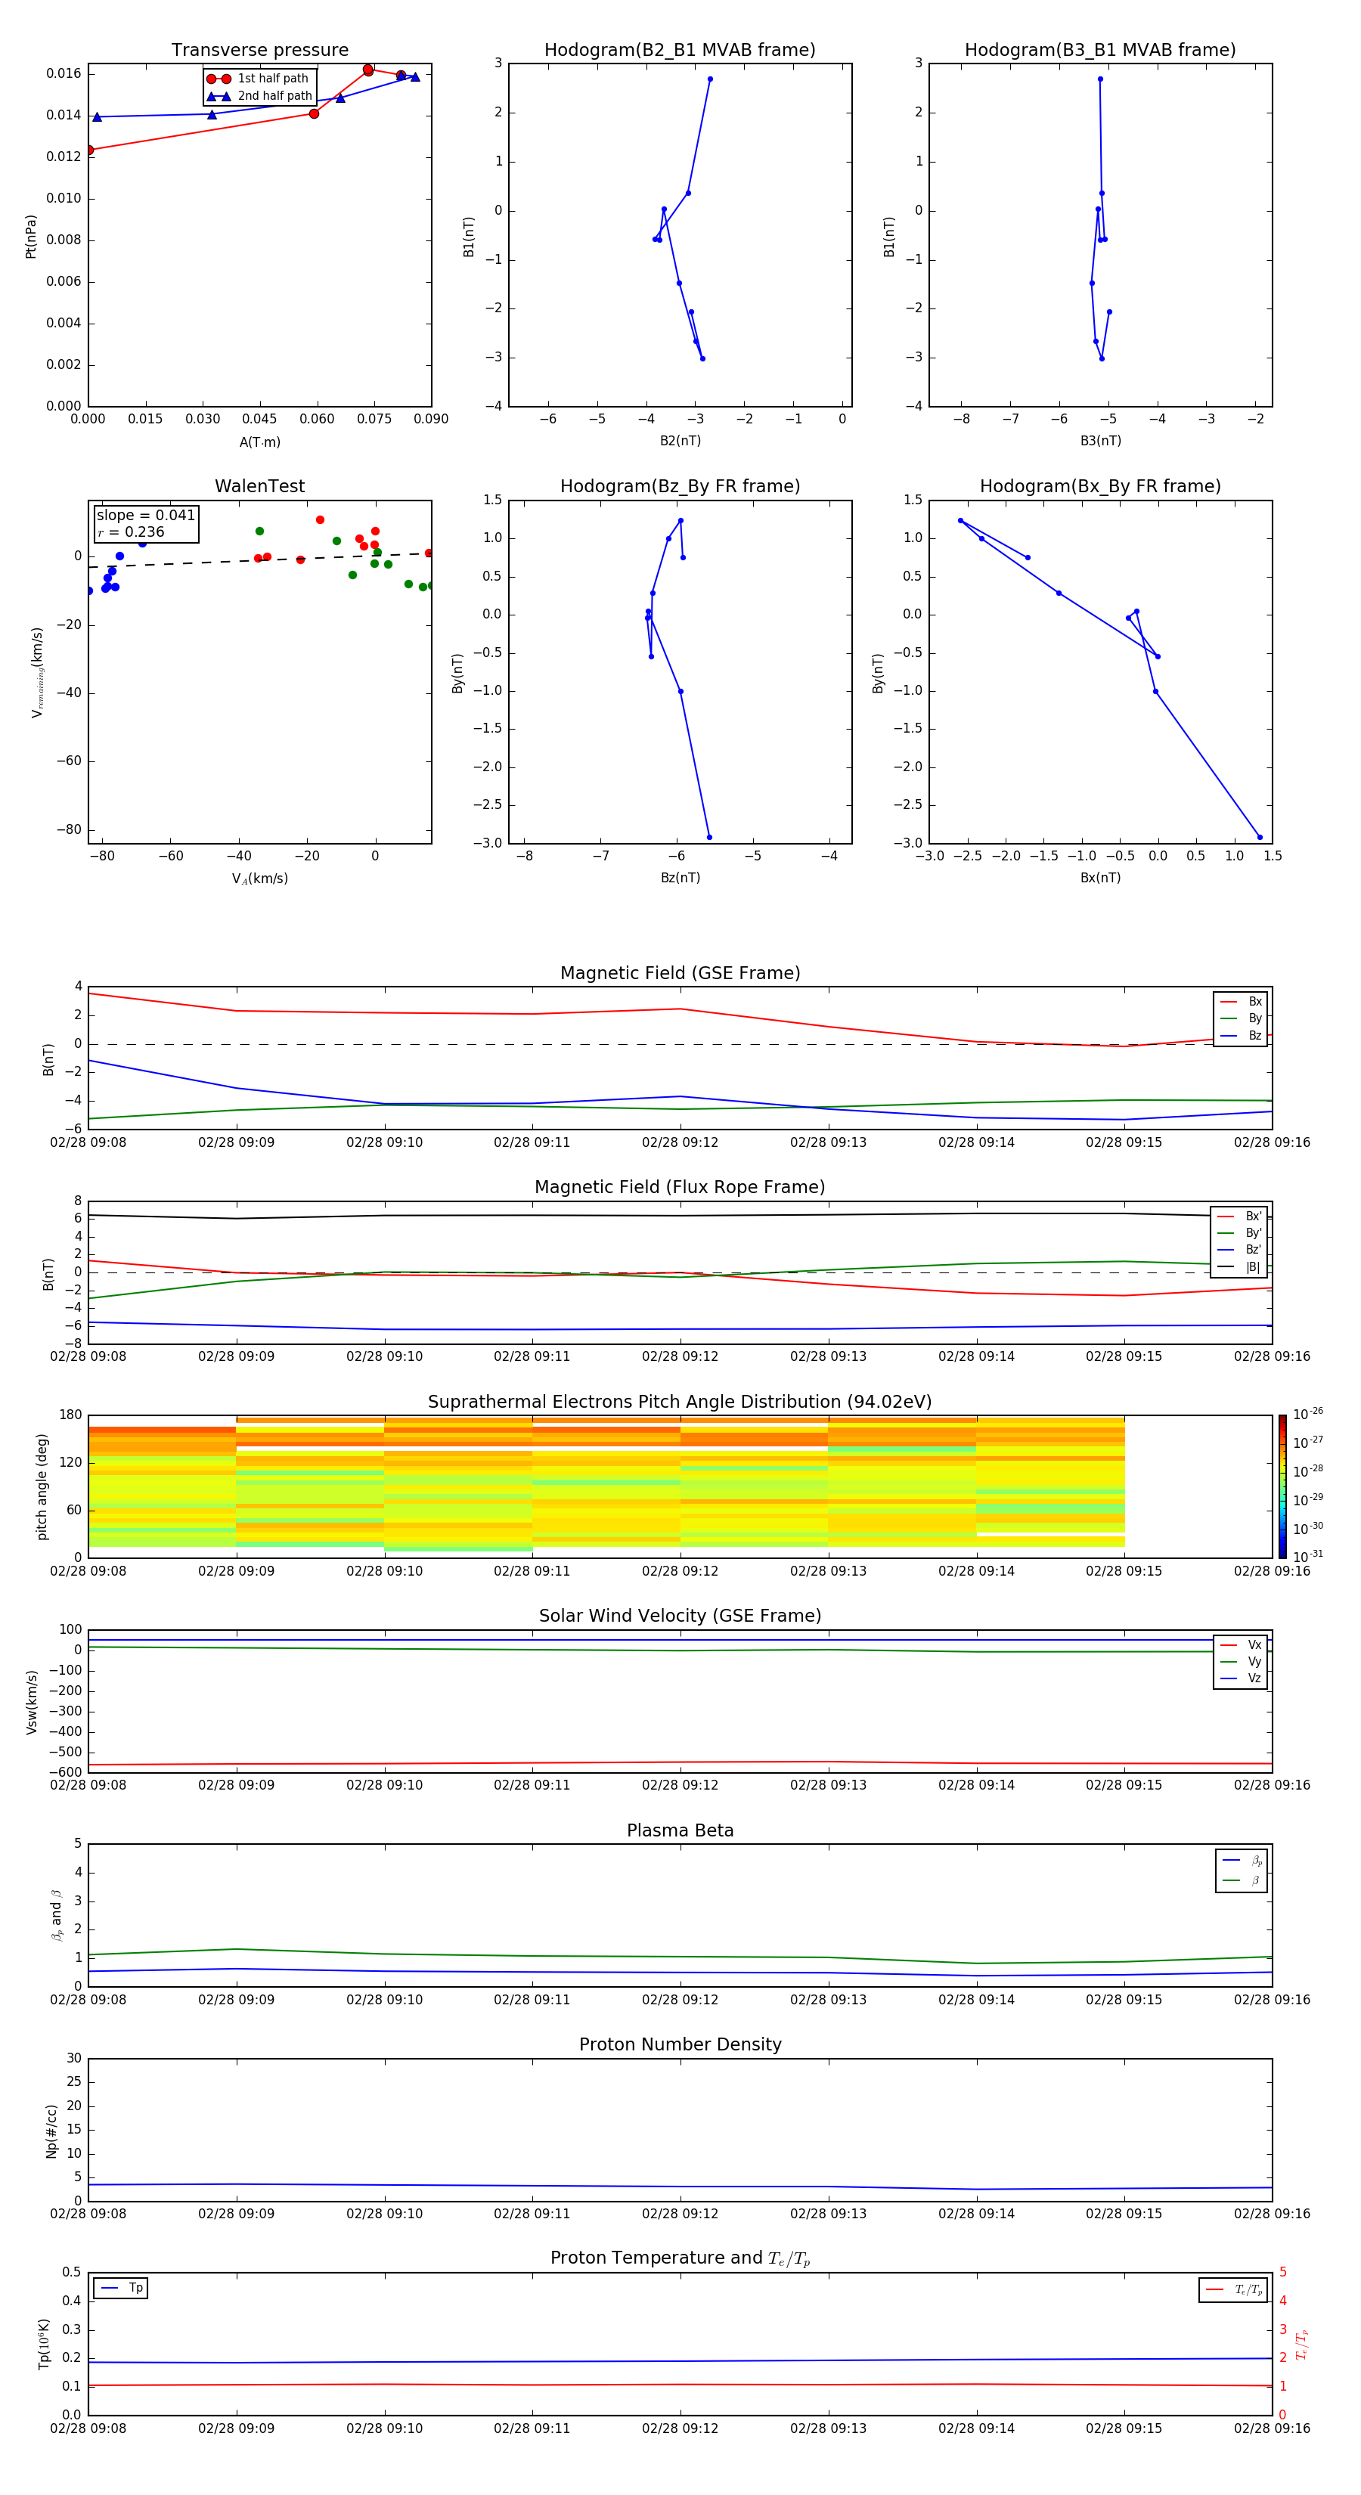
Task: Click the 'r = 0.236' annotation text
Action: [131, 532]
